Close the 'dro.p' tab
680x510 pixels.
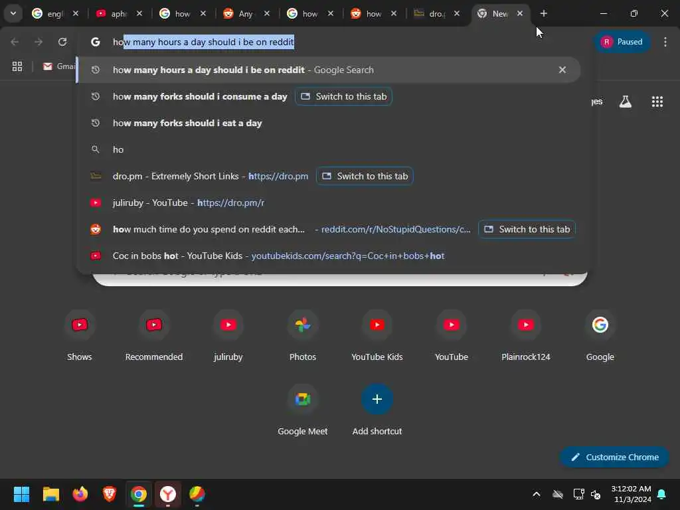(x=457, y=13)
